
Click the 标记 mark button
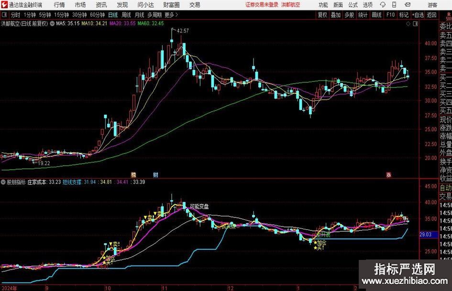pos(404,15)
